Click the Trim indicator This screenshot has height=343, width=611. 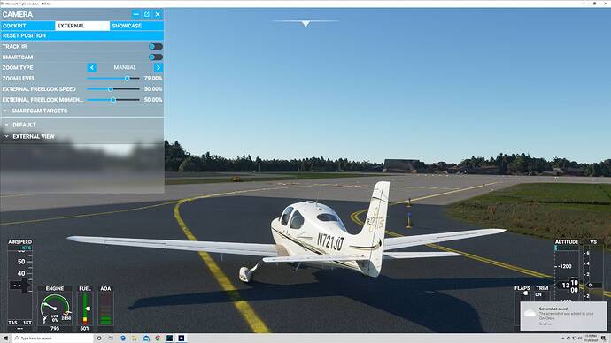click(x=542, y=294)
